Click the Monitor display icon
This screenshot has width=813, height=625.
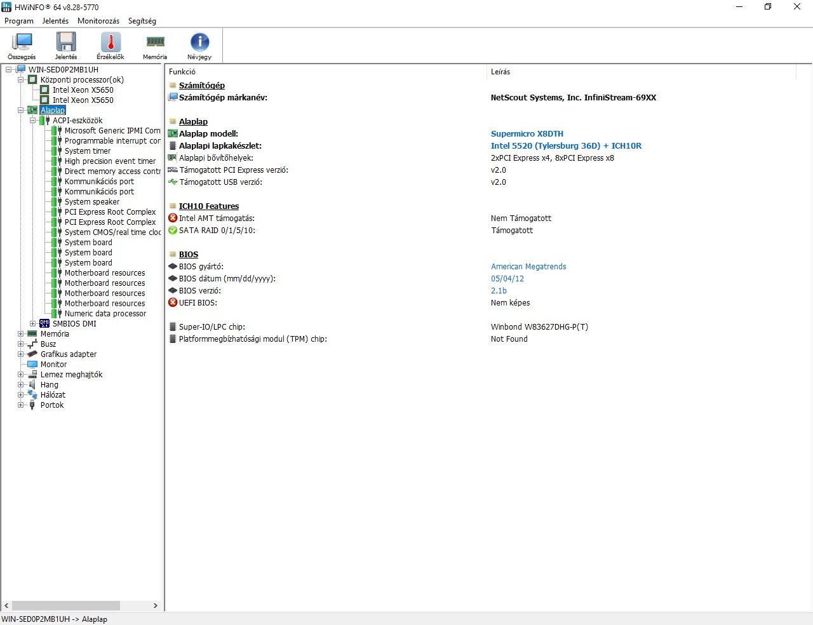point(32,365)
